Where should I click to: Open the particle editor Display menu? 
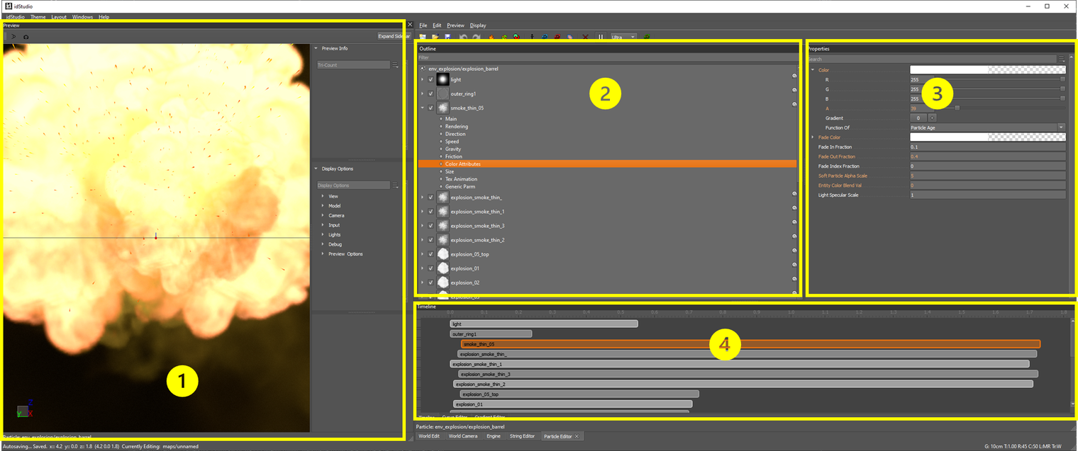point(478,25)
